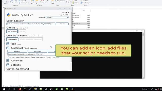
Task: Click the Size column header in Explorer
Action: coord(84,11)
